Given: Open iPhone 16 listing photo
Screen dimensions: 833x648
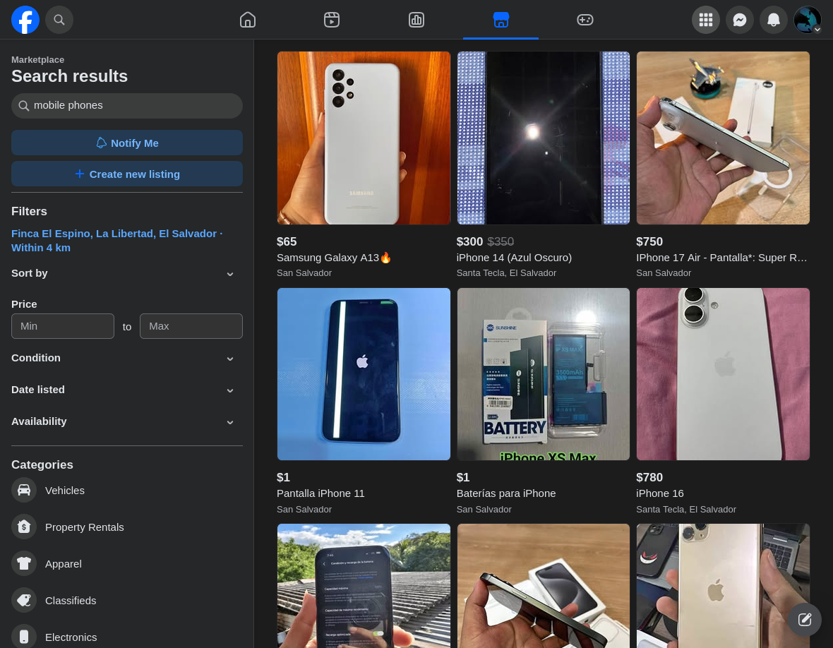Looking at the screenshot, I should tap(723, 374).
